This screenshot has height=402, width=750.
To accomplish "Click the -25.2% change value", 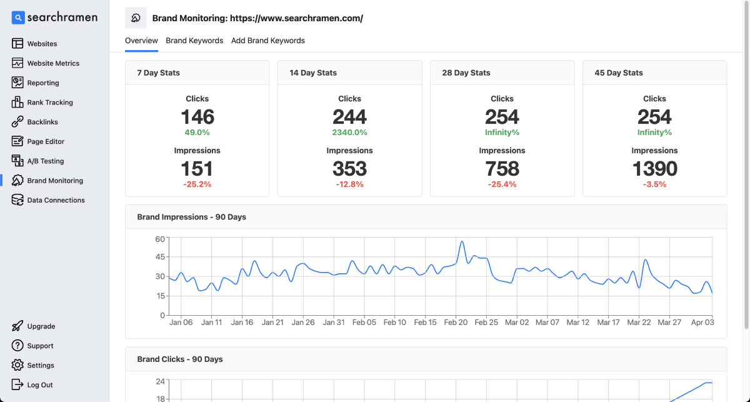I will pyautogui.click(x=197, y=184).
